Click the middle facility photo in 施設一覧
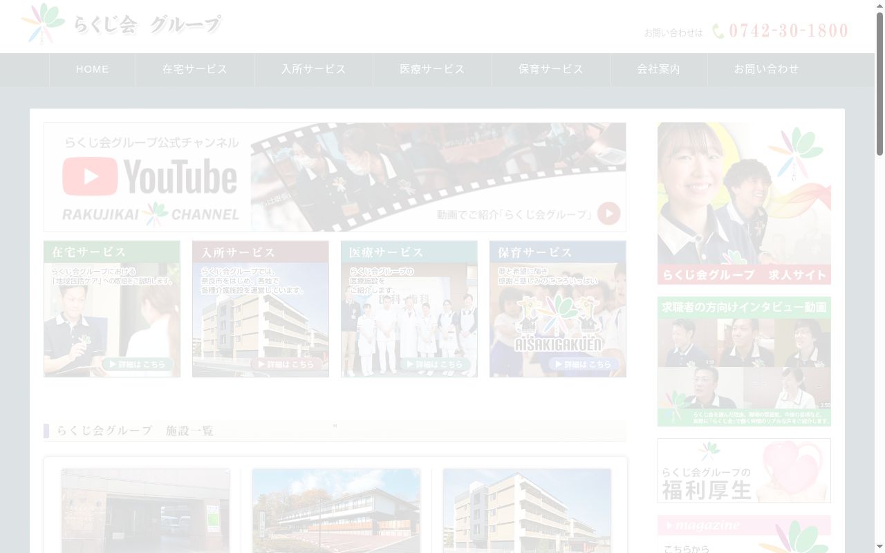885x553 pixels. (336, 511)
